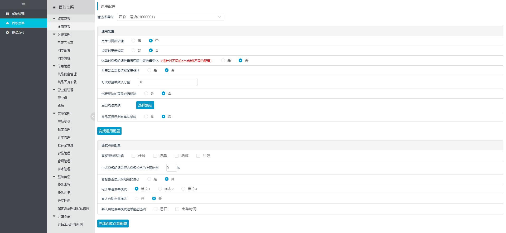Choose 模式 2 for 电子菜谱点菜模式
This screenshot has height=233, width=506.
coord(160,189)
